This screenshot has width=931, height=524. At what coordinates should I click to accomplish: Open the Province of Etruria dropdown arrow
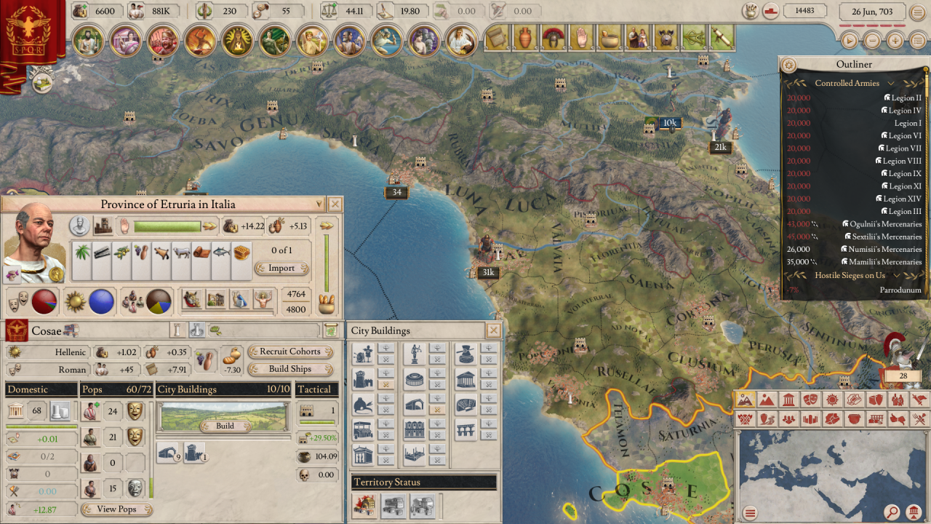tap(318, 205)
